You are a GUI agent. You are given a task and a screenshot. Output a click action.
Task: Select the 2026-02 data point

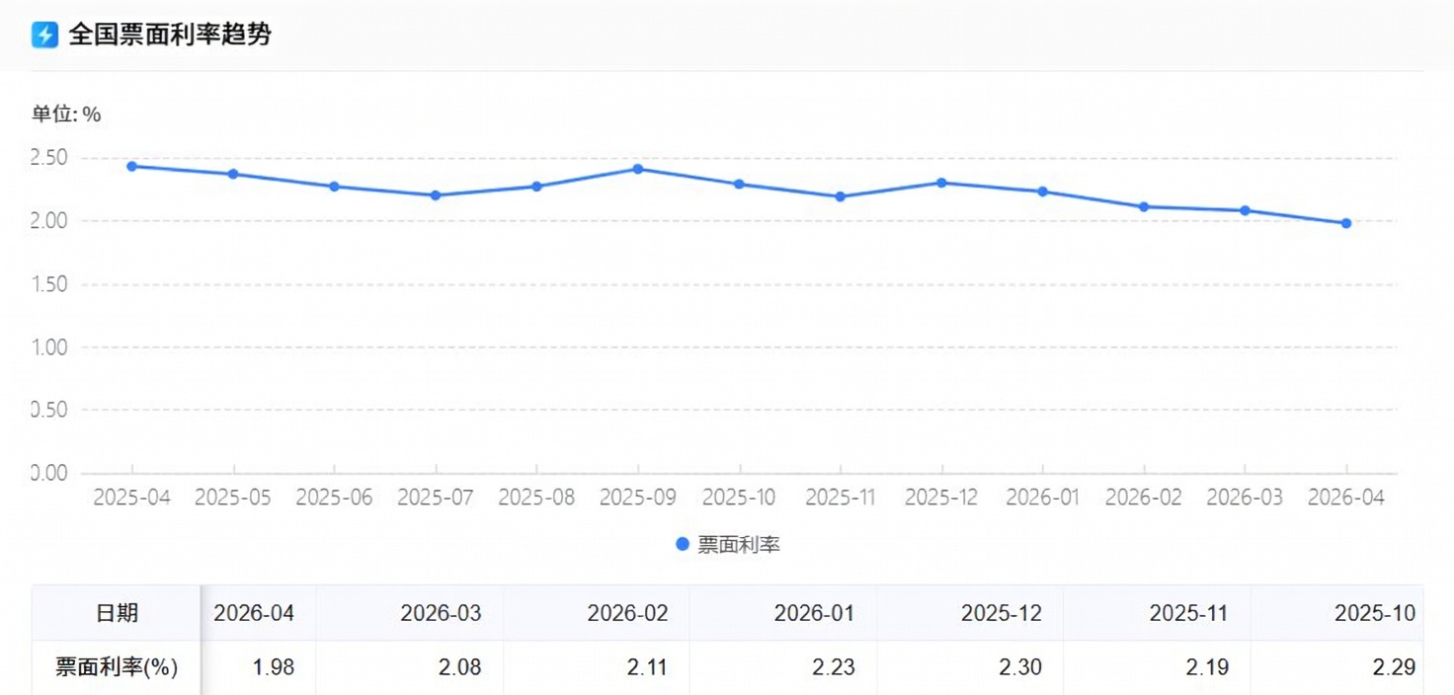pos(1144,206)
